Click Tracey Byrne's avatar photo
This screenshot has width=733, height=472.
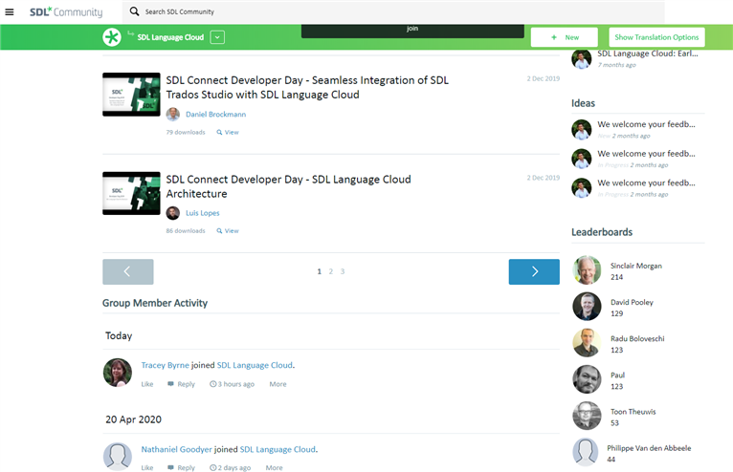118,373
